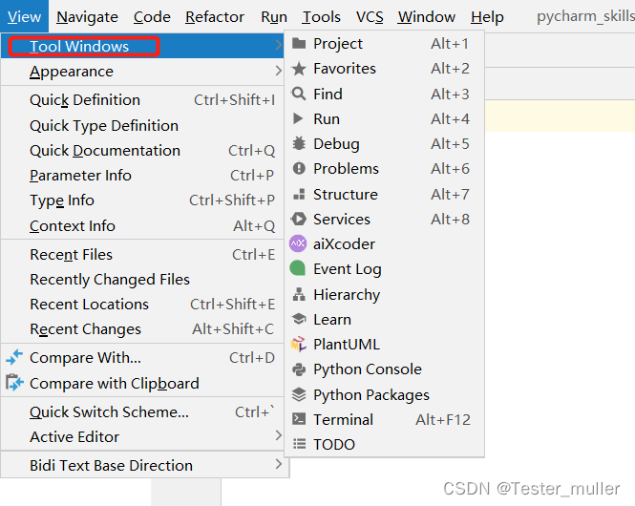Expand the Tool Windows submenu arrow
635x506 pixels.
[x=278, y=45]
